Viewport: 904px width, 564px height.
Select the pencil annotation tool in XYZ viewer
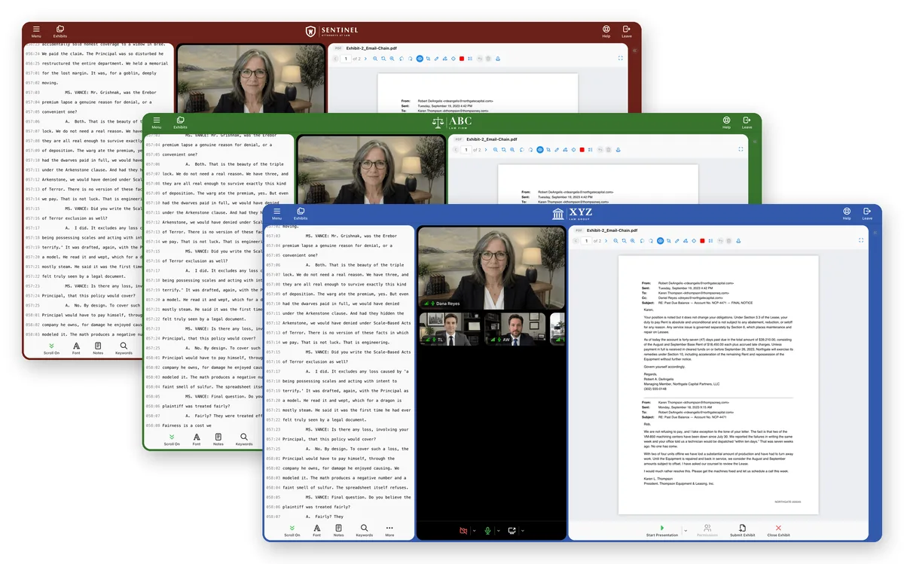(676, 241)
